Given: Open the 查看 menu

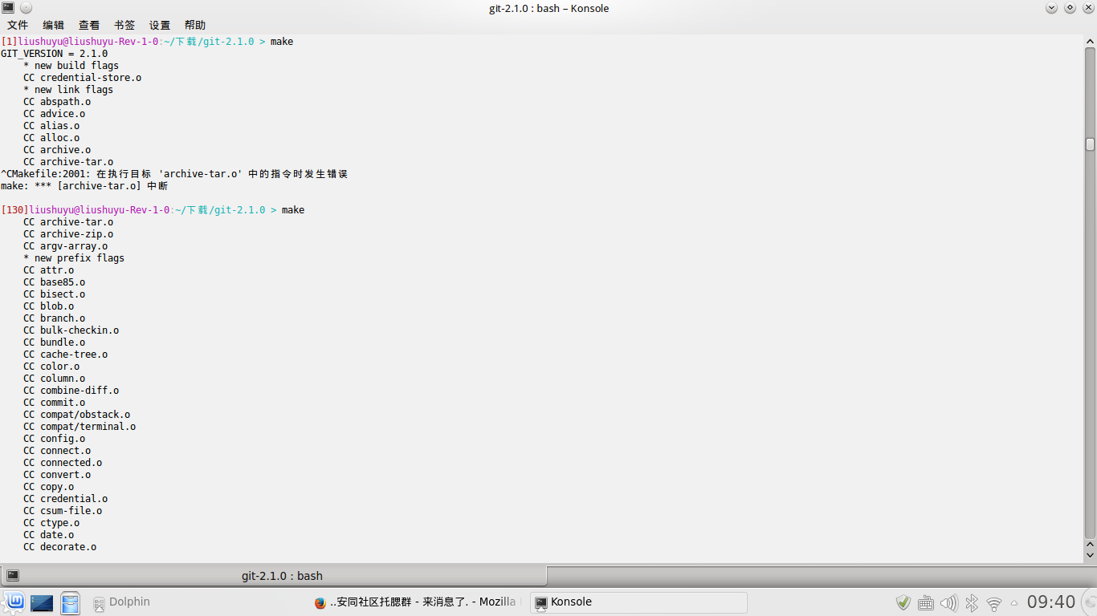Looking at the screenshot, I should tap(89, 25).
